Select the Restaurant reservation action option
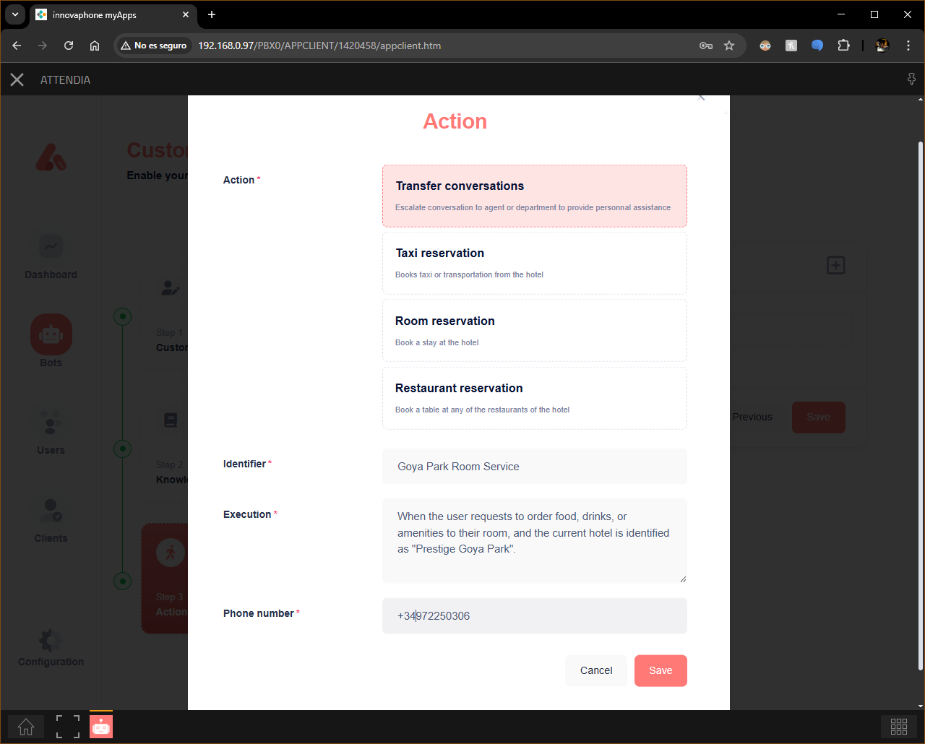The width and height of the screenshot is (925, 744). point(535,398)
